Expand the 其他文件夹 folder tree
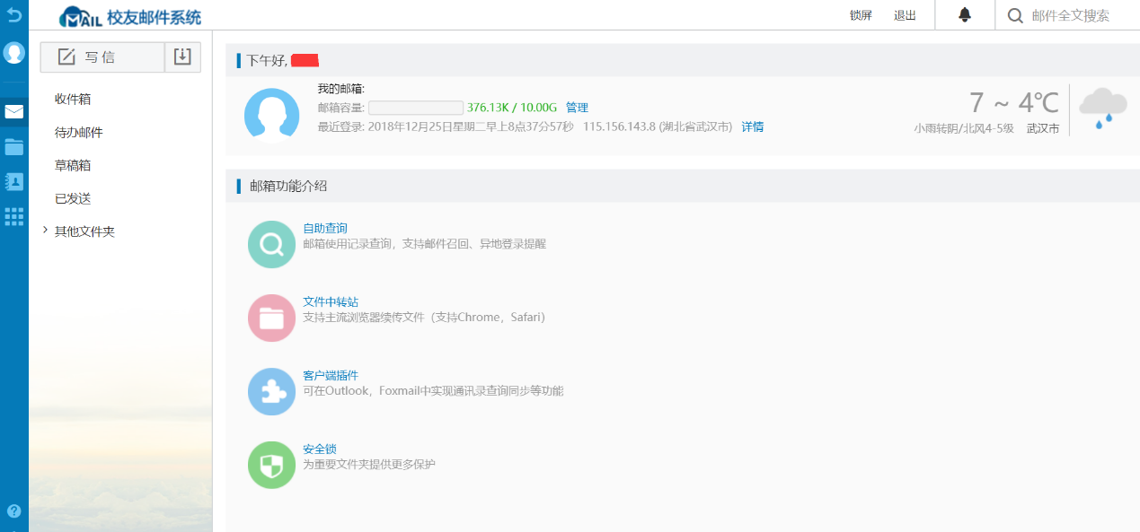Image resolution: width=1140 pixels, height=532 pixels. coord(46,231)
